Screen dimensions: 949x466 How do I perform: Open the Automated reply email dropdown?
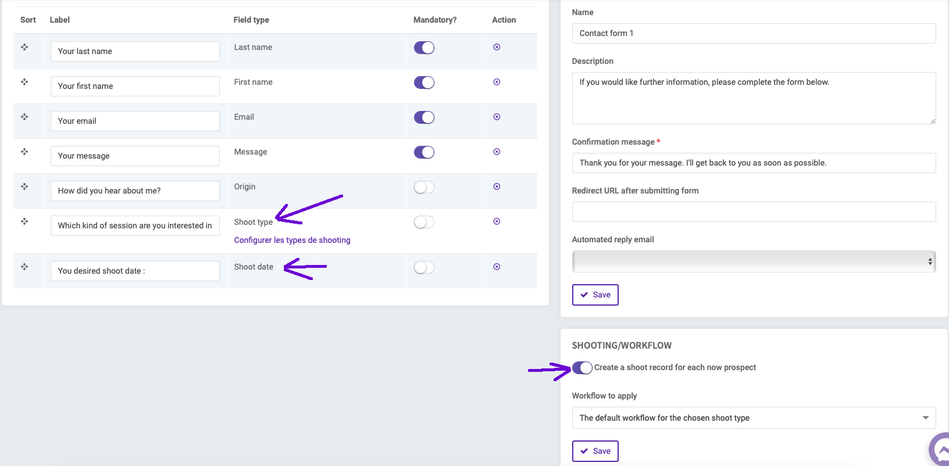click(x=754, y=261)
